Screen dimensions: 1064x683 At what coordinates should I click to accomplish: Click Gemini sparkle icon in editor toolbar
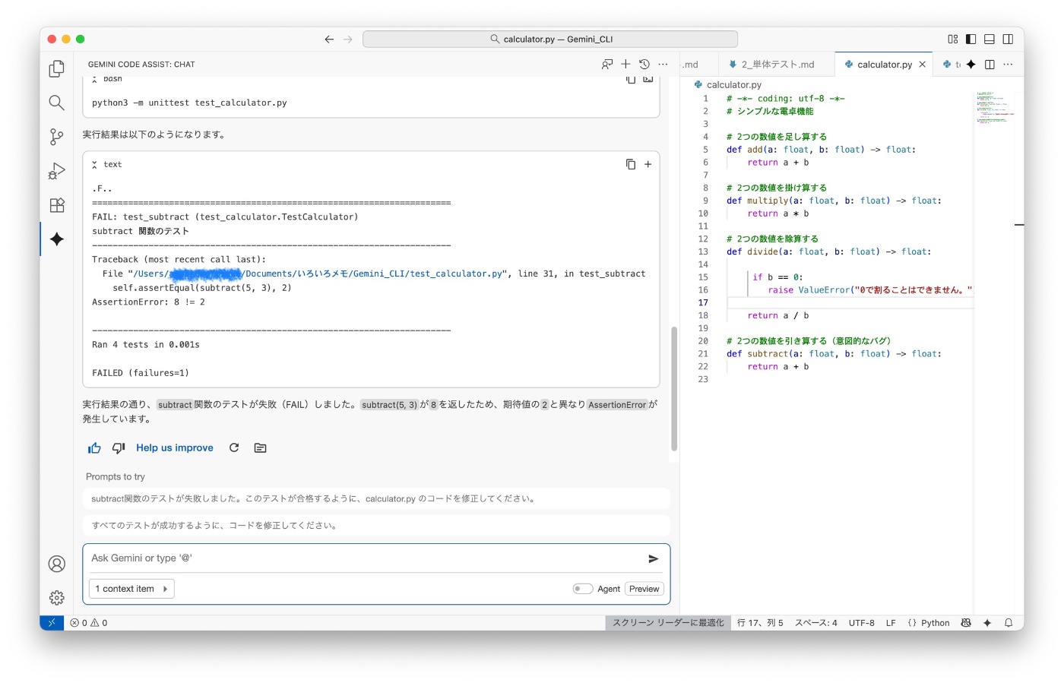point(971,65)
